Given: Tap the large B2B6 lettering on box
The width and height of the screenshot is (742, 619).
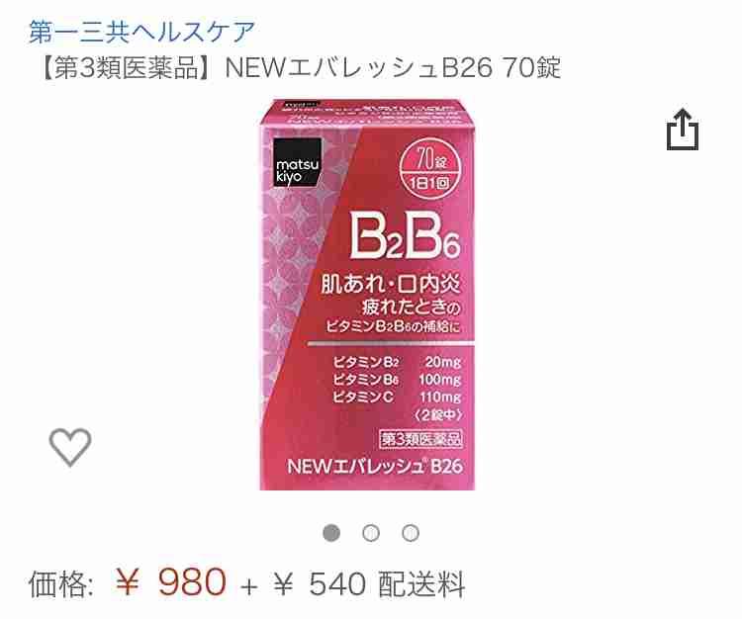Looking at the screenshot, I should pos(405,235).
